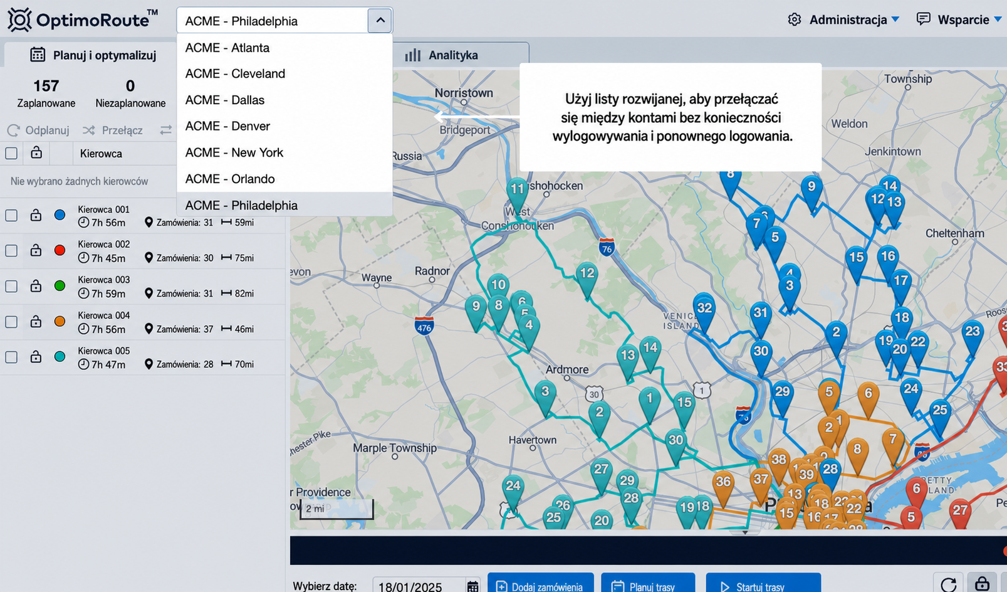Image resolution: width=1007 pixels, height=592 pixels.
Task: Switch to the Analityka tab
Action: click(x=461, y=55)
